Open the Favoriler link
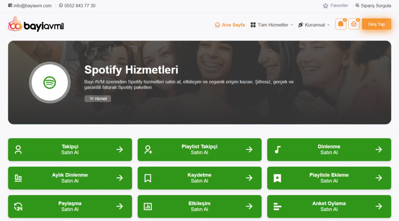The width and height of the screenshot is (399, 221). pyautogui.click(x=335, y=5)
